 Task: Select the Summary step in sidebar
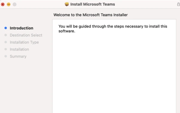18,56
